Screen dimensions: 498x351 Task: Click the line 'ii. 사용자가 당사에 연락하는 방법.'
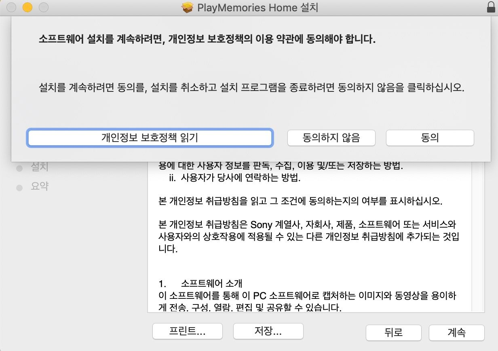(x=235, y=178)
